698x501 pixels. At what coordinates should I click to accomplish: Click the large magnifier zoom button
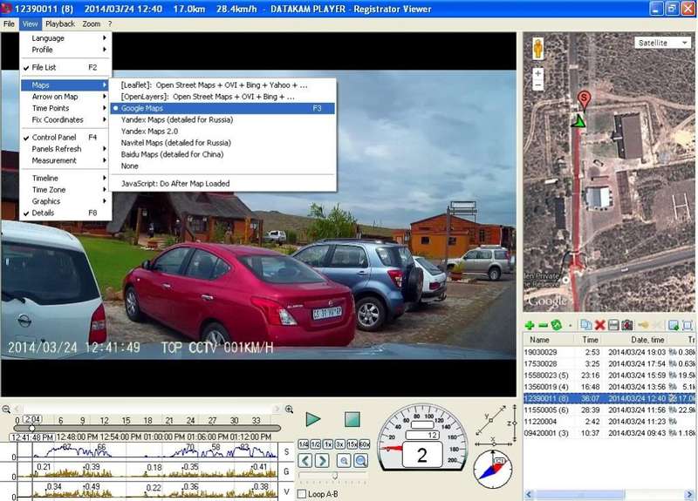(361, 461)
